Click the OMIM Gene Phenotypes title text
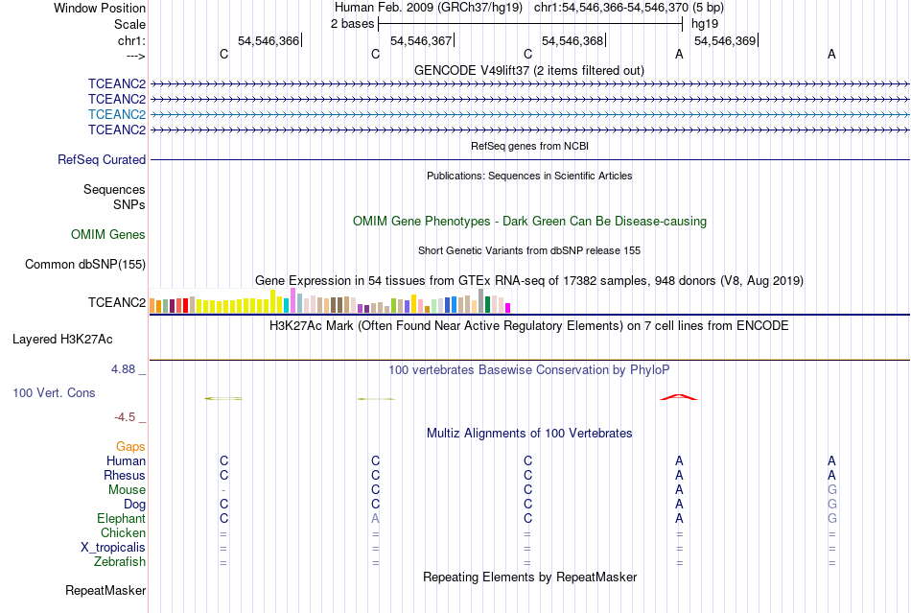Viewport: 911px width, 613px height. coord(530,222)
